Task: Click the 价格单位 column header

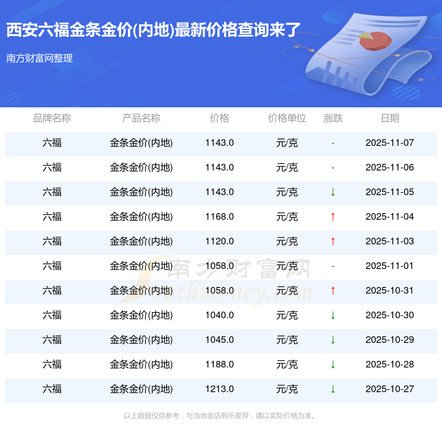Action: point(287,118)
